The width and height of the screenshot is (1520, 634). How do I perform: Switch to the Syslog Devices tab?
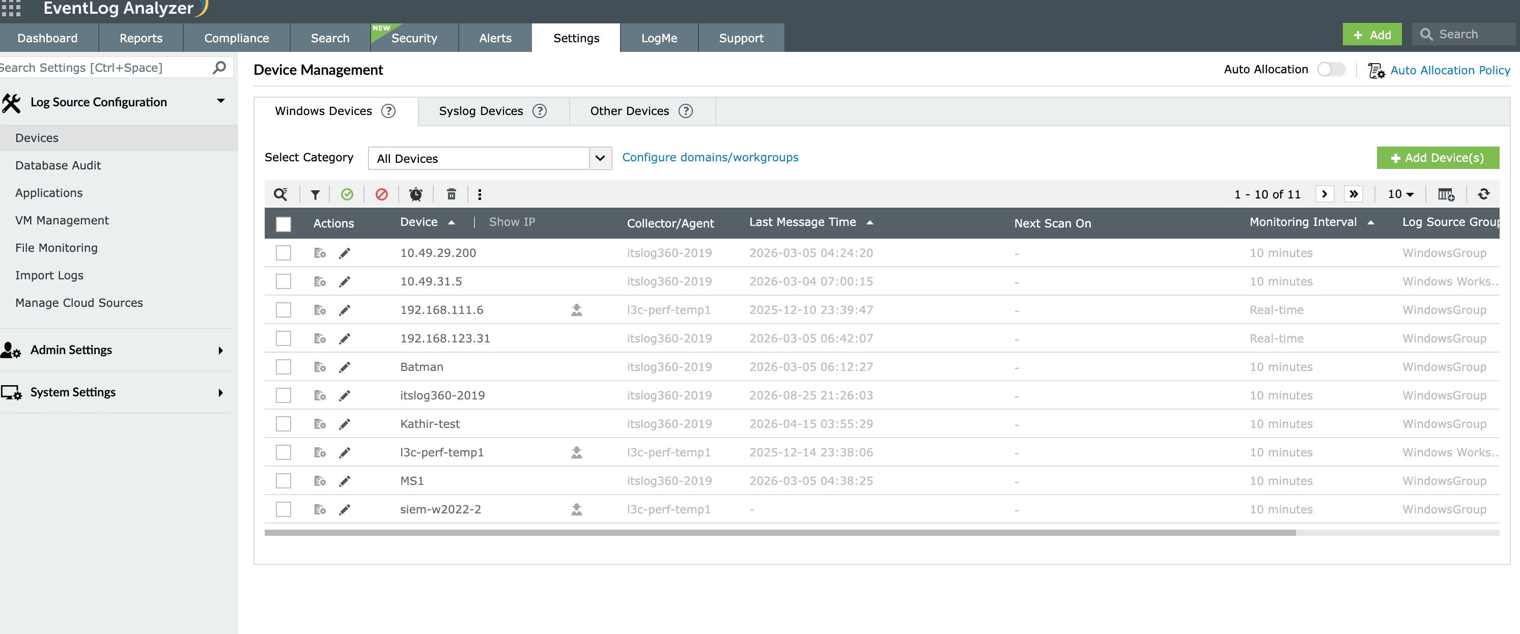pyautogui.click(x=493, y=111)
